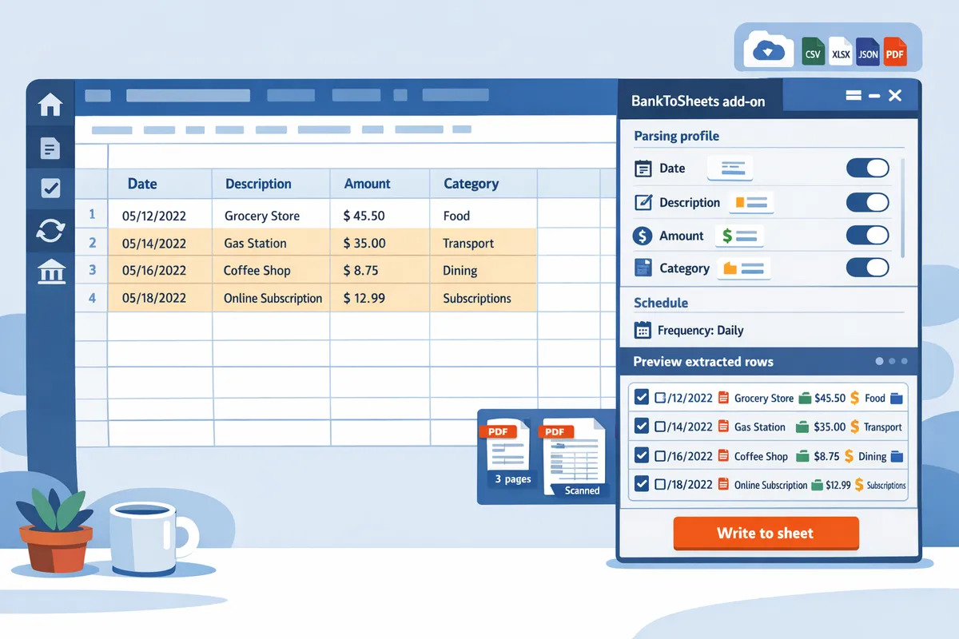The image size is (959, 639).
Task: Select row number 3 header
Action: point(92,270)
